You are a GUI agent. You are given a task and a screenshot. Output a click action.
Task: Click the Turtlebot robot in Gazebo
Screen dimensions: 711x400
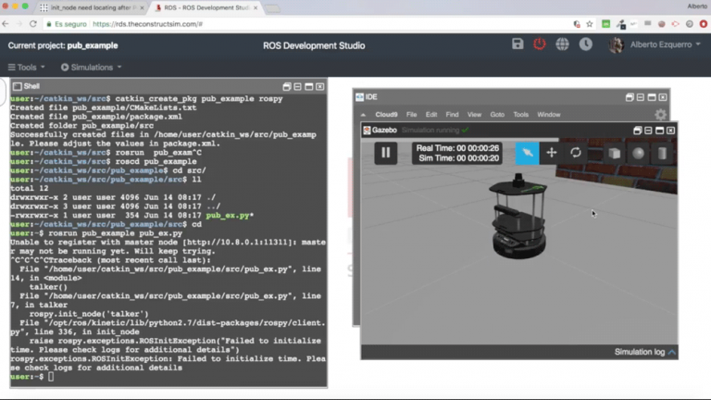click(x=518, y=217)
